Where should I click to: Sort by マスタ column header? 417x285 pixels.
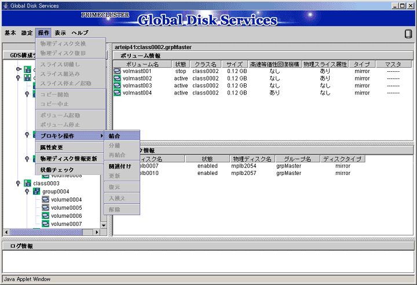[393, 64]
